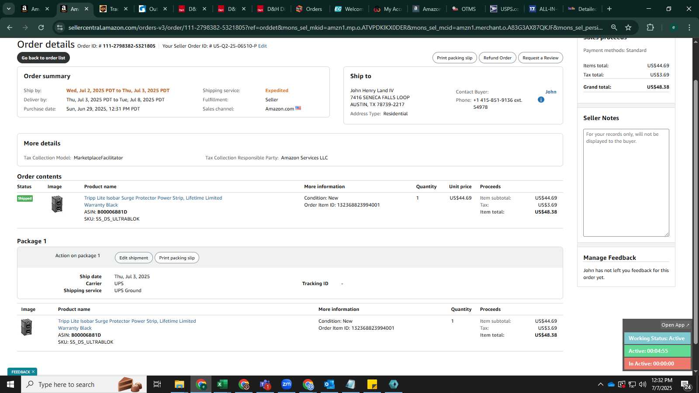699x393 pixels.
Task: Bookmark this page with the star icon
Action: pos(628,28)
